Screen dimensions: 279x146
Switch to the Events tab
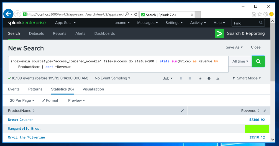(14, 89)
